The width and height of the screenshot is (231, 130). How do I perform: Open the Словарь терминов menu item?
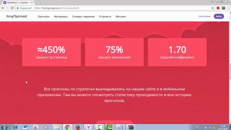coord(83,17)
